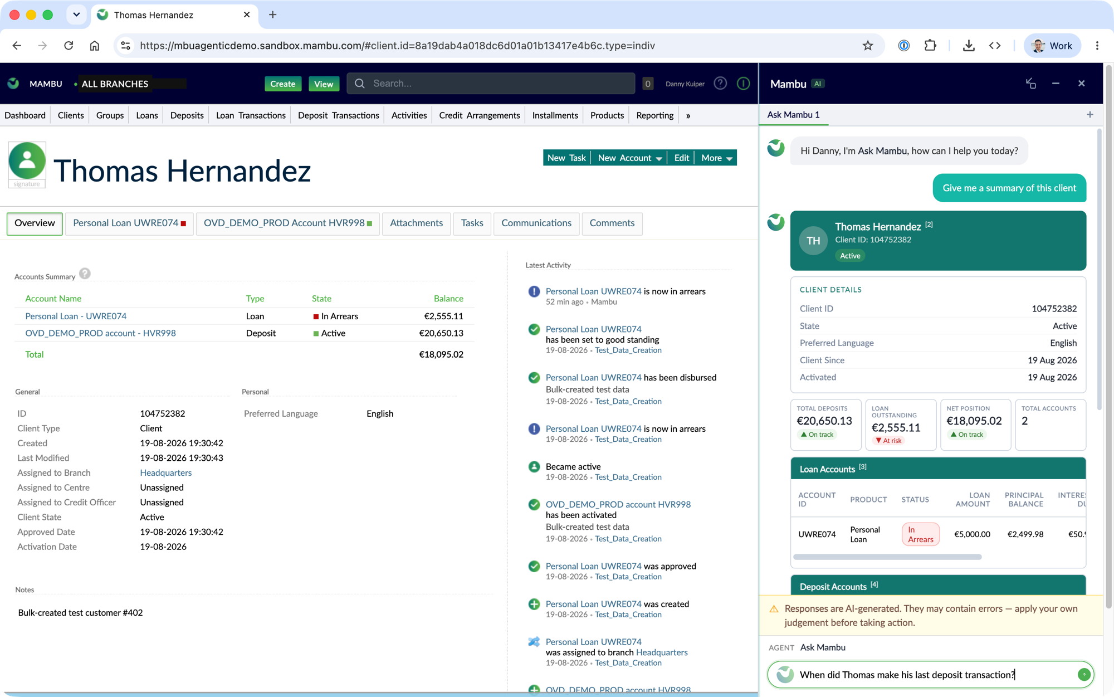
Task: Bookmark this page with the star icon
Action: coord(867,46)
